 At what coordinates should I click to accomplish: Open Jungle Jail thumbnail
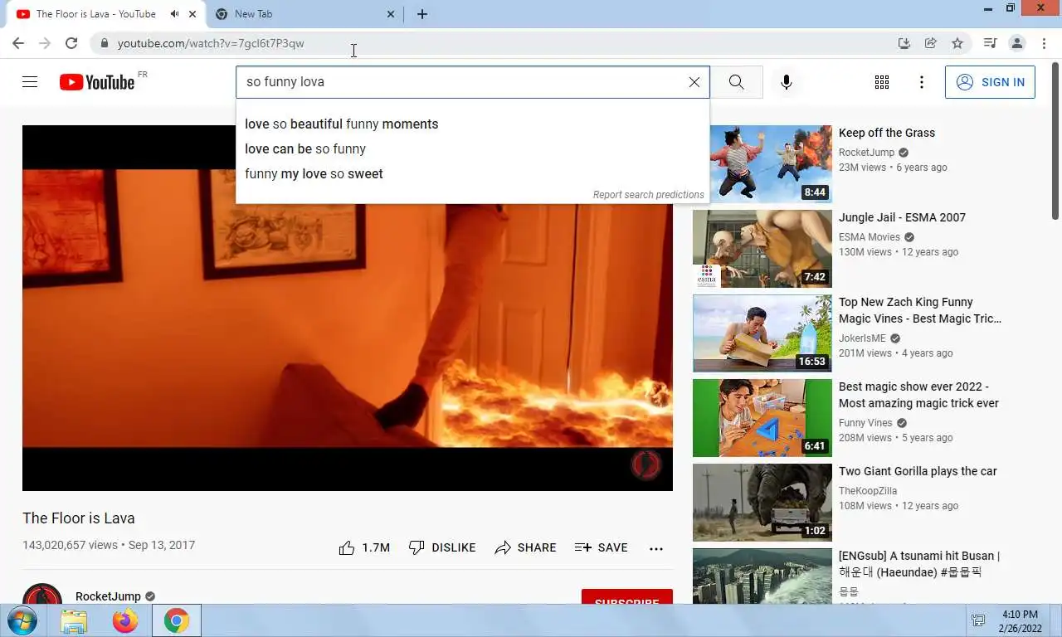[762, 248]
